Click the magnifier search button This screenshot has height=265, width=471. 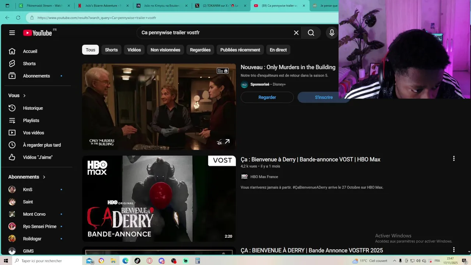311,33
